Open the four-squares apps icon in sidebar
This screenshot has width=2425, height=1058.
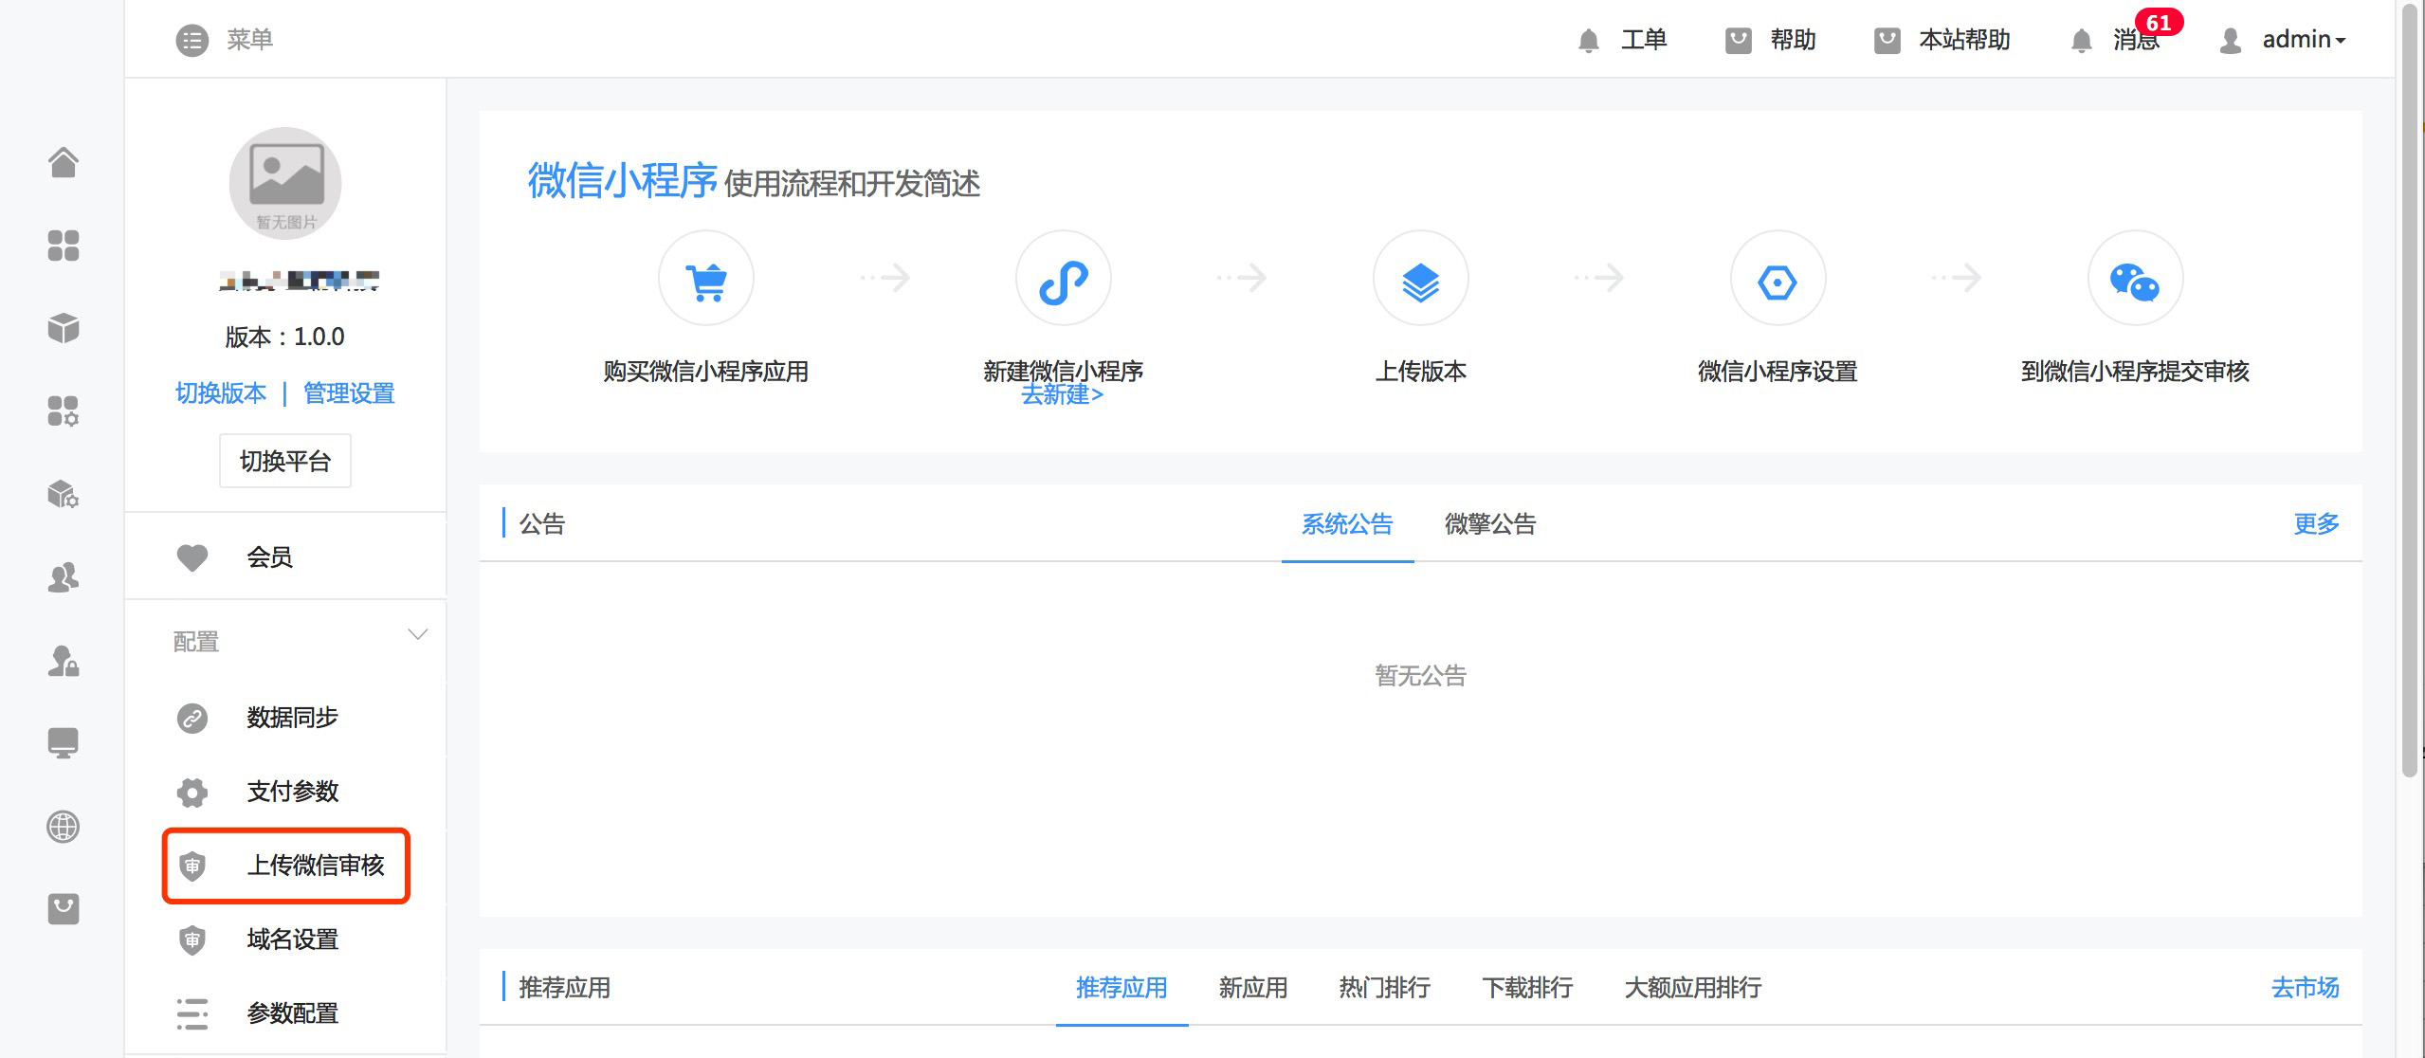(64, 246)
